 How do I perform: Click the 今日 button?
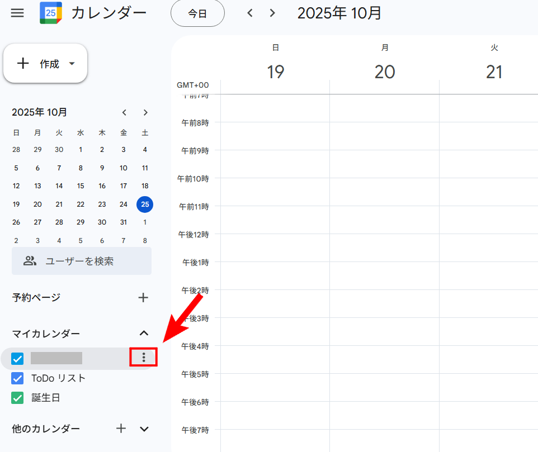click(197, 13)
